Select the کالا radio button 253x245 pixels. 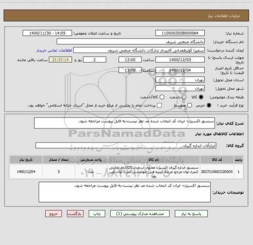[201, 97]
